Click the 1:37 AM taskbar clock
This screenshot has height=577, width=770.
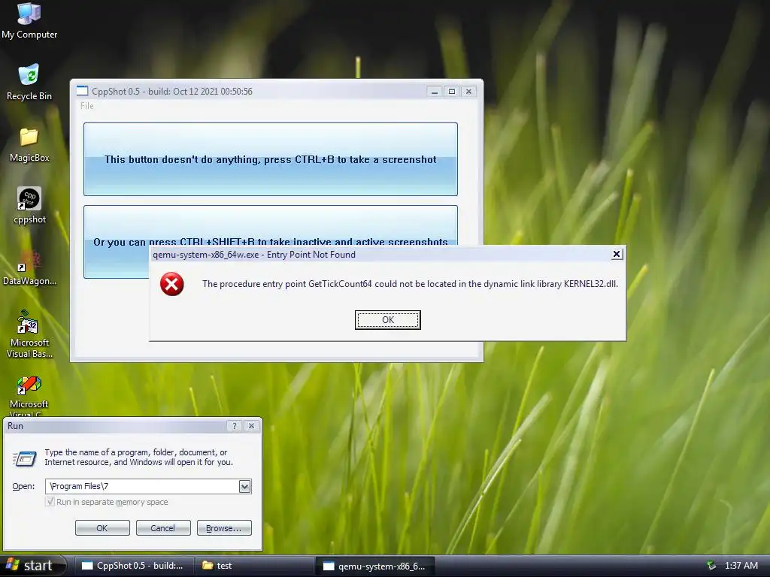click(741, 565)
